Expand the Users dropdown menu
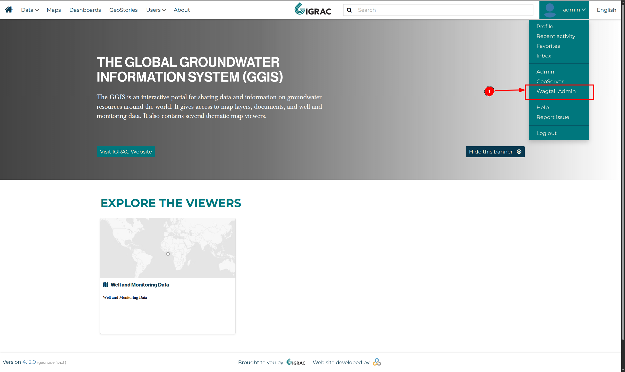Screen dimensions: 625x372 pyautogui.click(x=156, y=10)
